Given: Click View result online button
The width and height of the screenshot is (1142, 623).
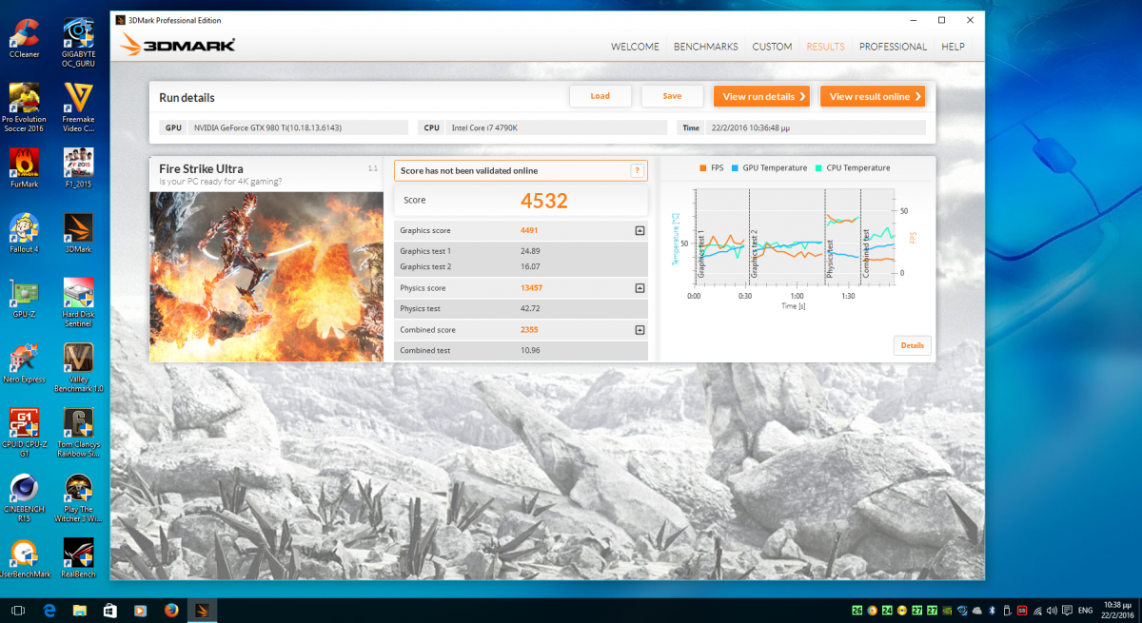Looking at the screenshot, I should point(872,96).
